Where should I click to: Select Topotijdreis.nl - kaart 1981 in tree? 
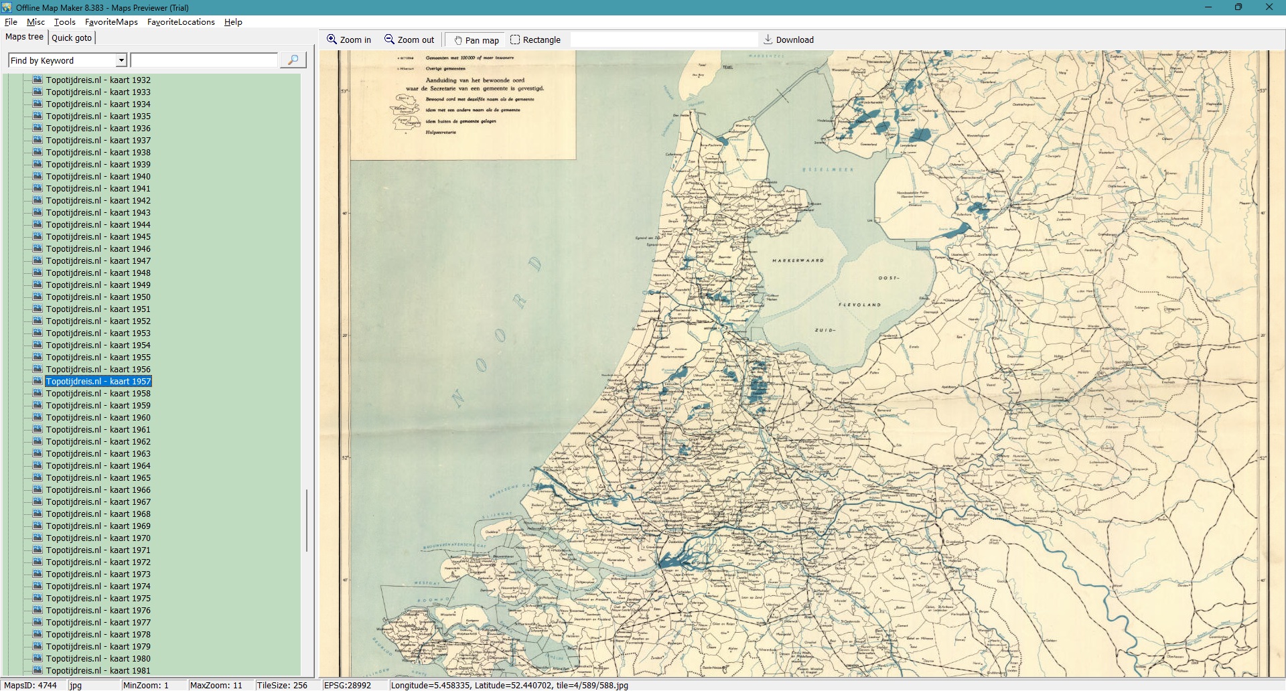click(98, 670)
